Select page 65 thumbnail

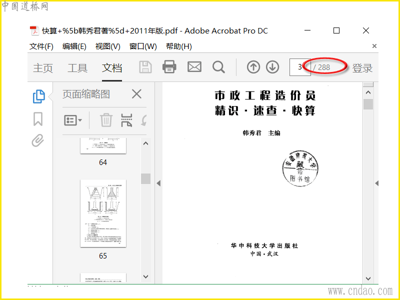pos(103,213)
